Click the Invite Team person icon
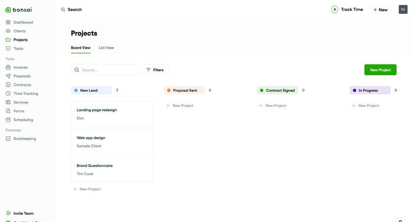This screenshot has height=222, width=413. (x=8, y=213)
